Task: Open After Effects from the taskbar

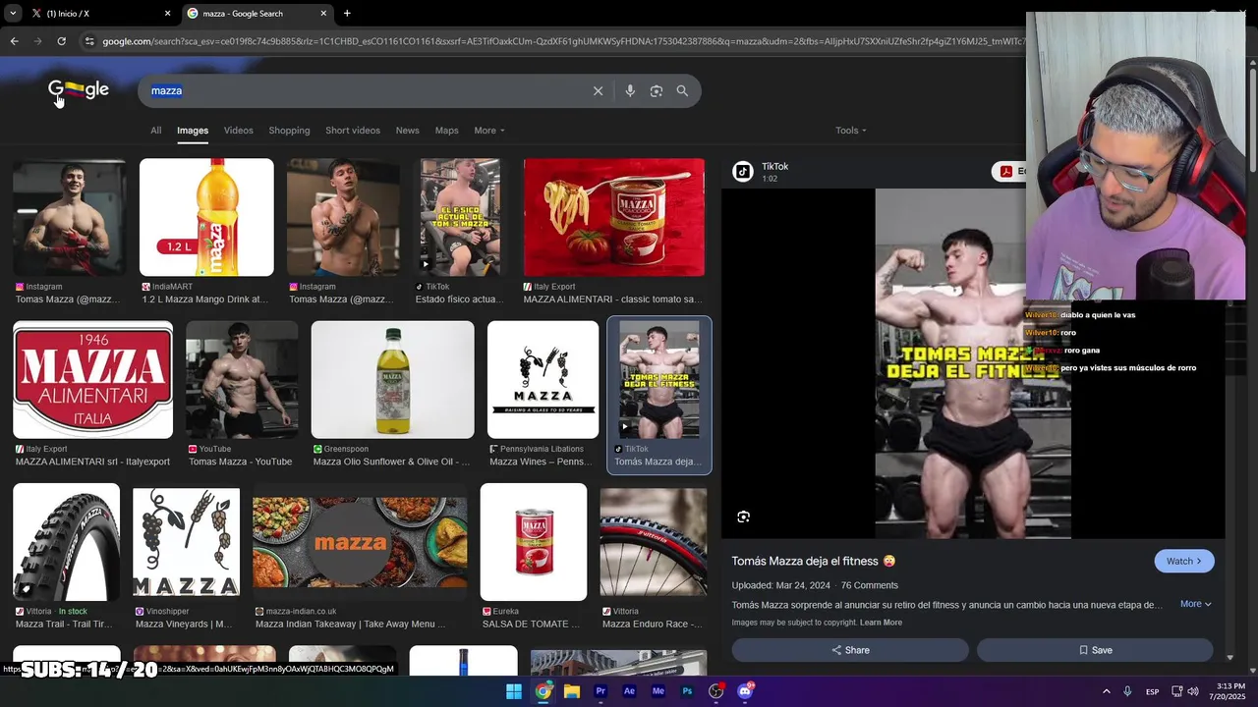Action: (x=629, y=691)
